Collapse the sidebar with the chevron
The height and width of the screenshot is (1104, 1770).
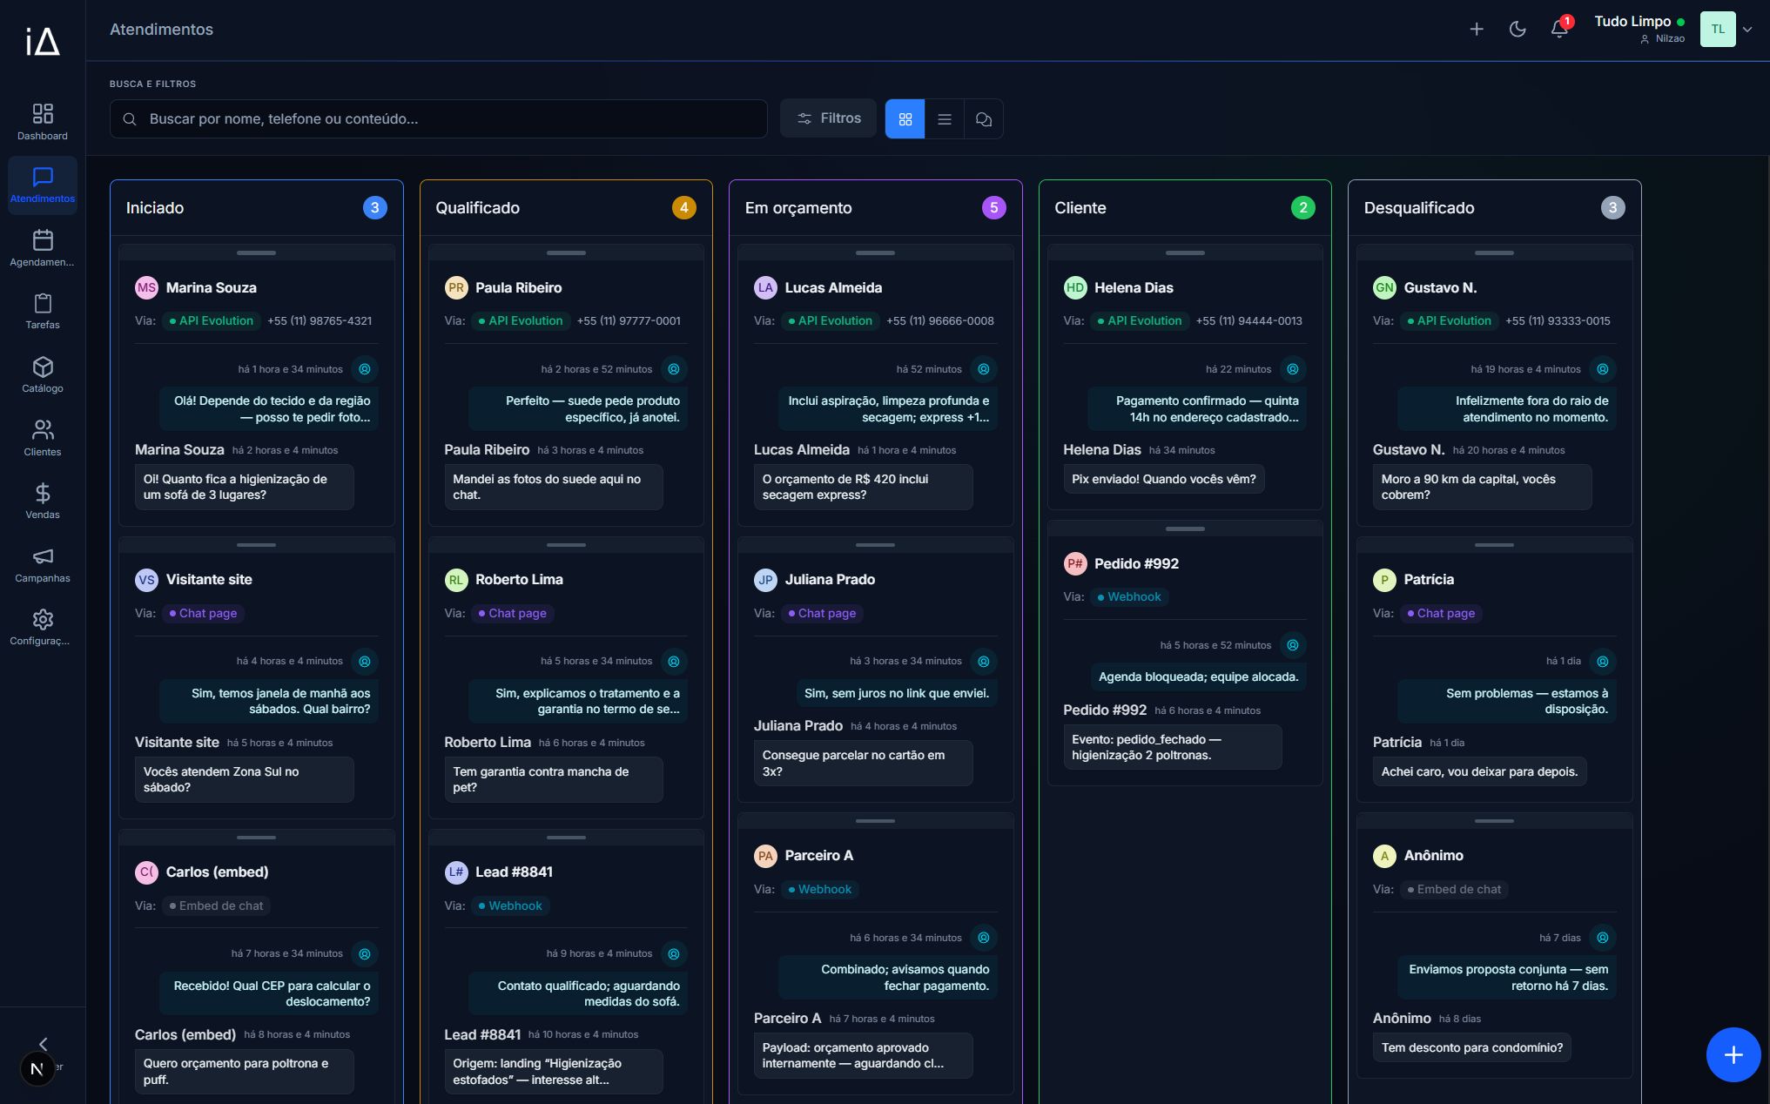(x=43, y=1043)
